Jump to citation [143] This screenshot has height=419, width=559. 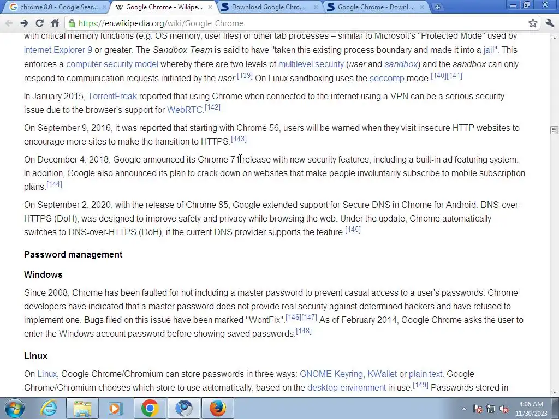pyautogui.click(x=239, y=139)
